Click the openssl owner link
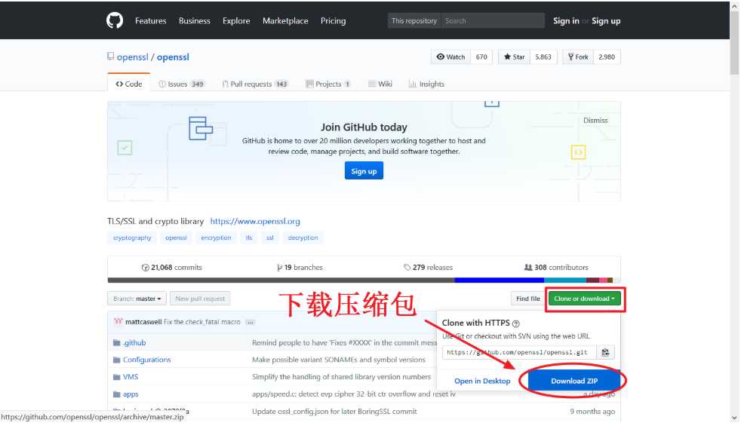 (133, 57)
